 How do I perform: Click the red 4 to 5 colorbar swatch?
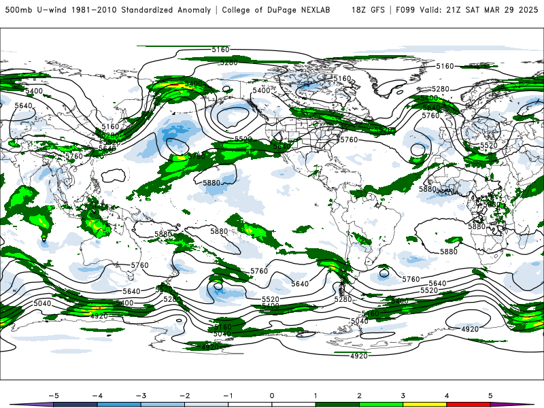469,405
